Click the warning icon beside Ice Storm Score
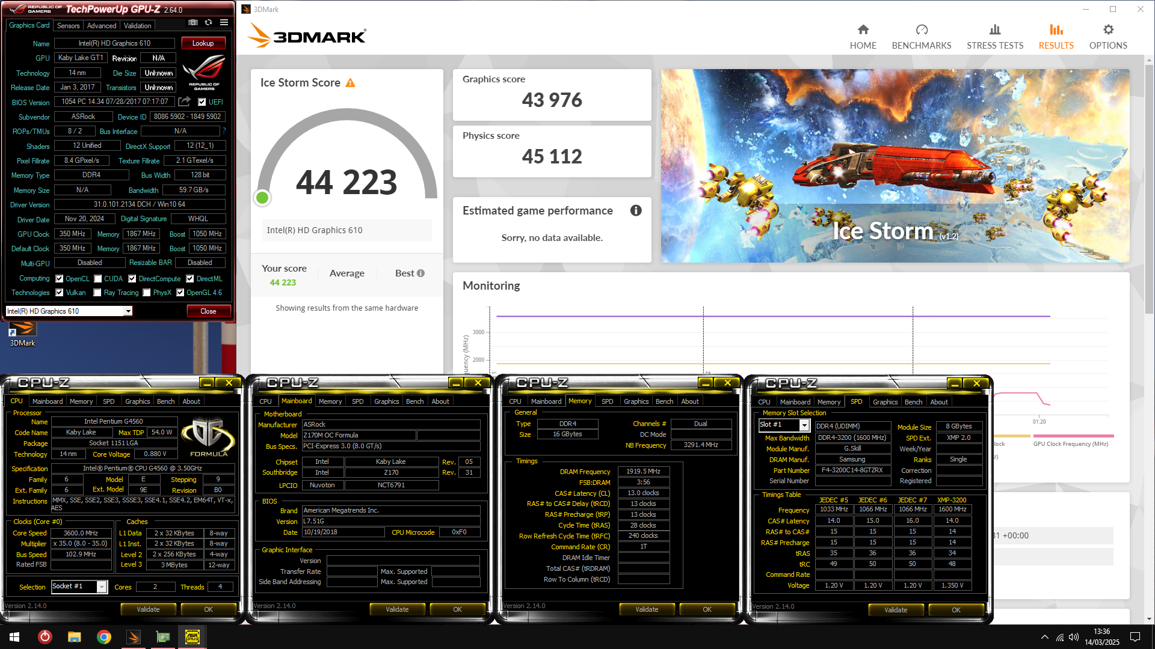The height and width of the screenshot is (649, 1155). [x=350, y=83]
